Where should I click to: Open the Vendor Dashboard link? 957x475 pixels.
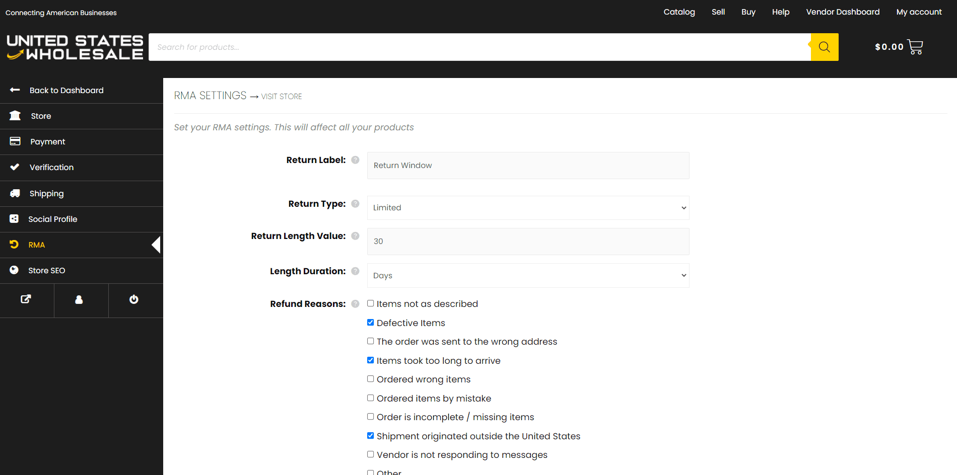842,12
